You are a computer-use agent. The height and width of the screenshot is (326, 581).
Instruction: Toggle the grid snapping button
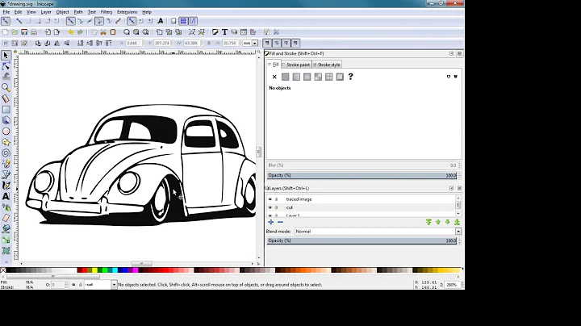point(183,21)
